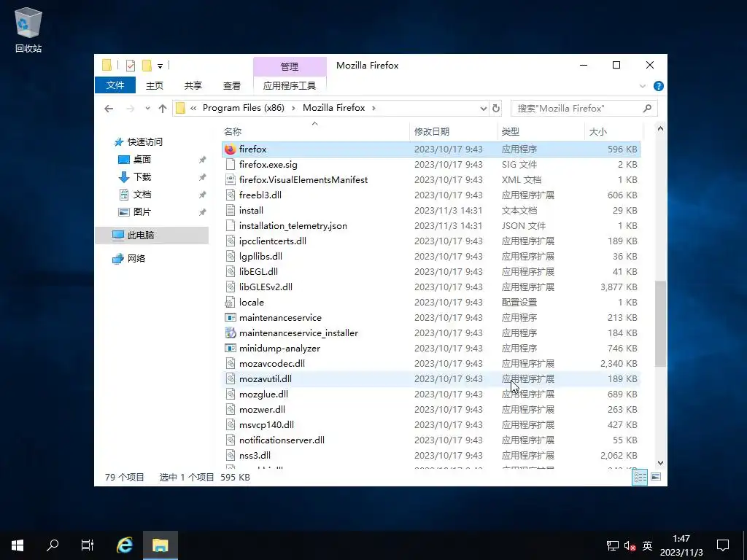Expand the ribbon with the chevron
The image size is (747, 560).
(642, 86)
